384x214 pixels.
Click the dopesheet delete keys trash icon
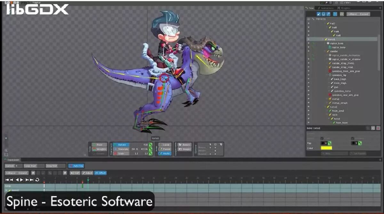(x=65, y=173)
